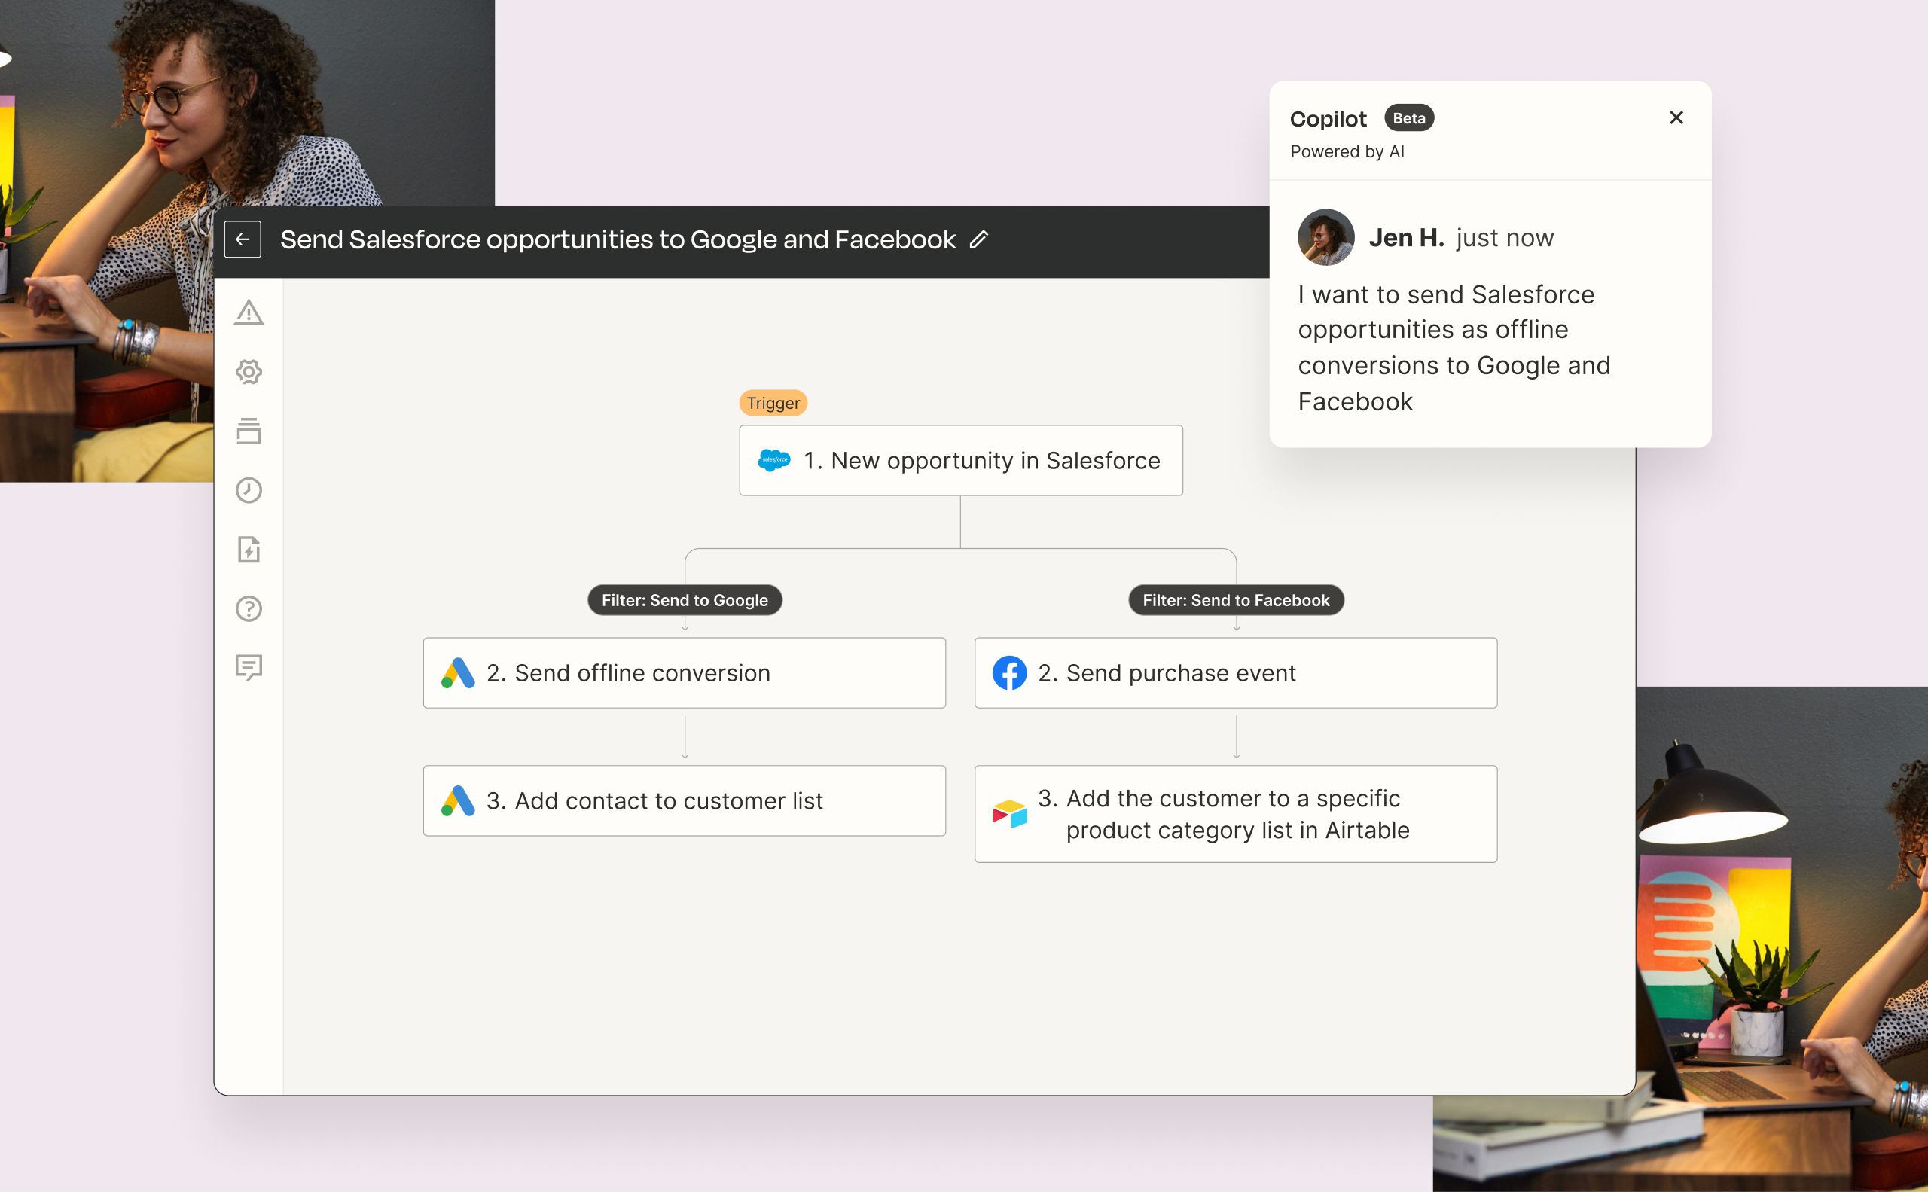Open the Add contact to customer list step
The image size is (1928, 1192).
click(x=684, y=801)
